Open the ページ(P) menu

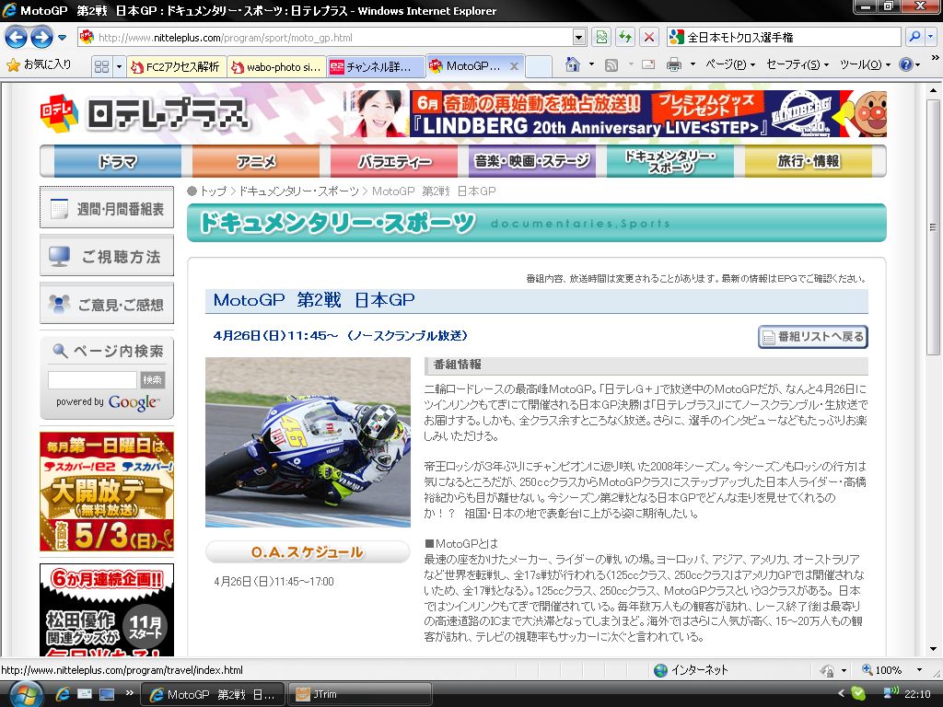pos(729,64)
